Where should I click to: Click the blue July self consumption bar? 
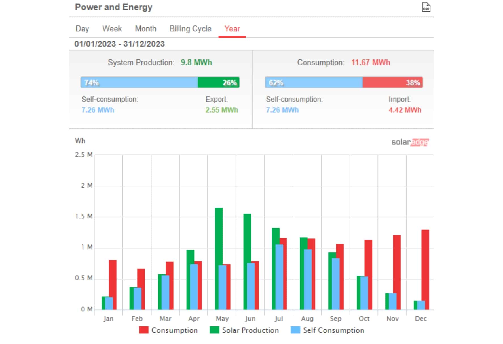pyautogui.click(x=279, y=277)
